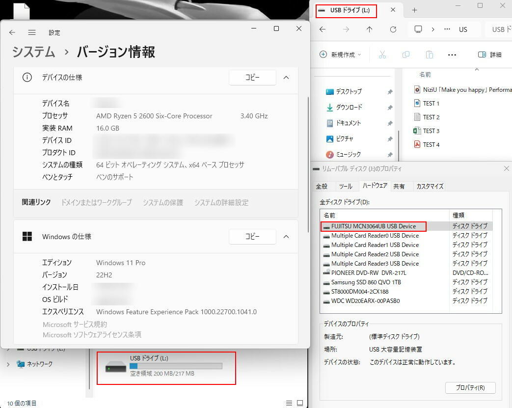The image size is (512, 408).
Task: Click the Cut scissors icon
Action: [382, 54]
